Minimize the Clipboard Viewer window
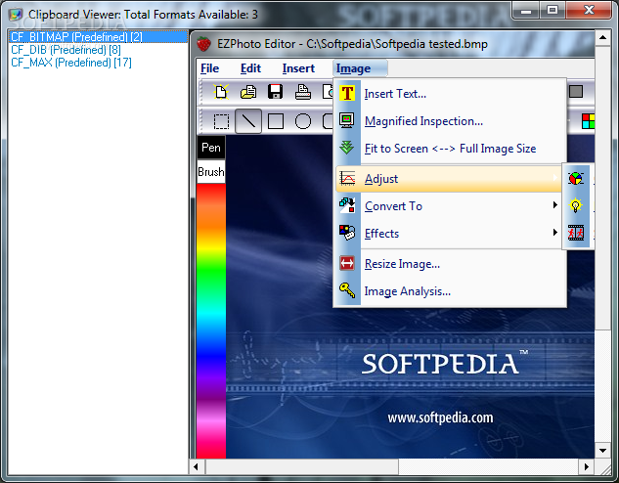The image size is (619, 483). (x=526, y=10)
